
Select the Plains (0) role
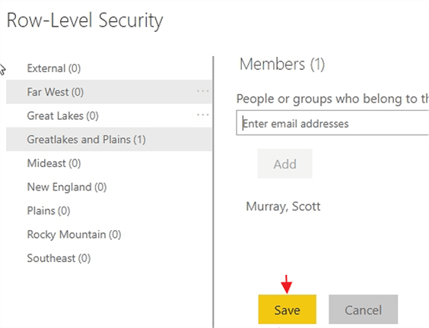tap(109, 210)
